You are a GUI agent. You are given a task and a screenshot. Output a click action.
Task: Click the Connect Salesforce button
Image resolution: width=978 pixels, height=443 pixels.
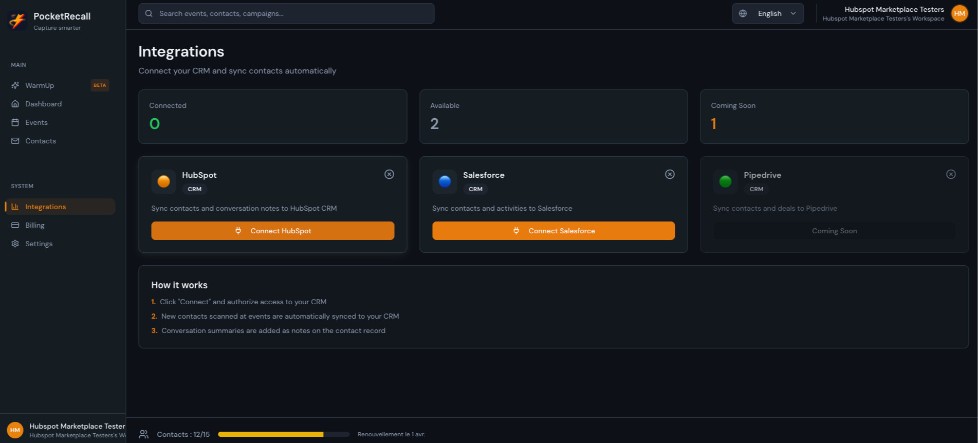pyautogui.click(x=553, y=231)
